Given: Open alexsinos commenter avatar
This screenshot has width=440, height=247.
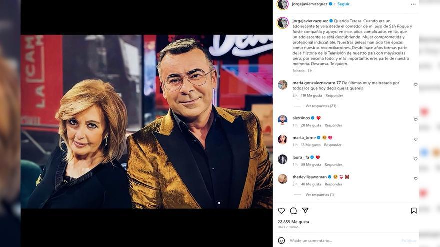Looking at the screenshot, I should (x=282, y=120).
